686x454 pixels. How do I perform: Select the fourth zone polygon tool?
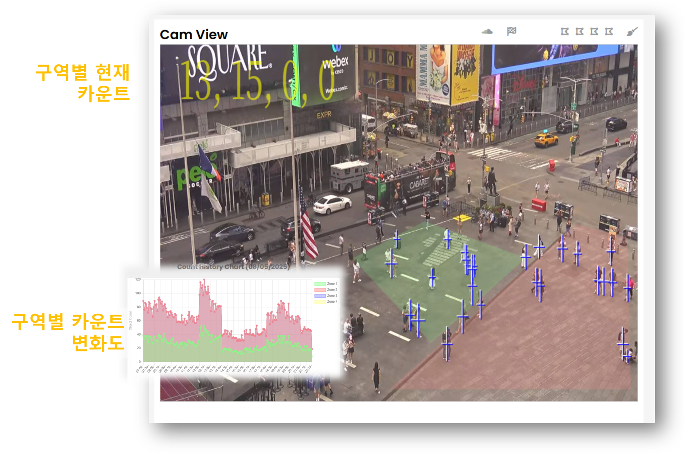609,32
